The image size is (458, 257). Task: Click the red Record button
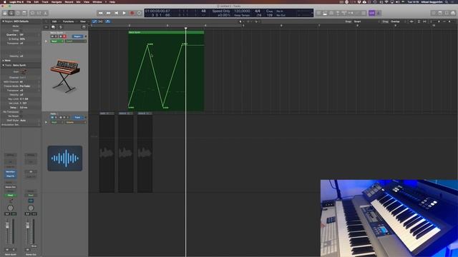pyautogui.click(x=132, y=13)
